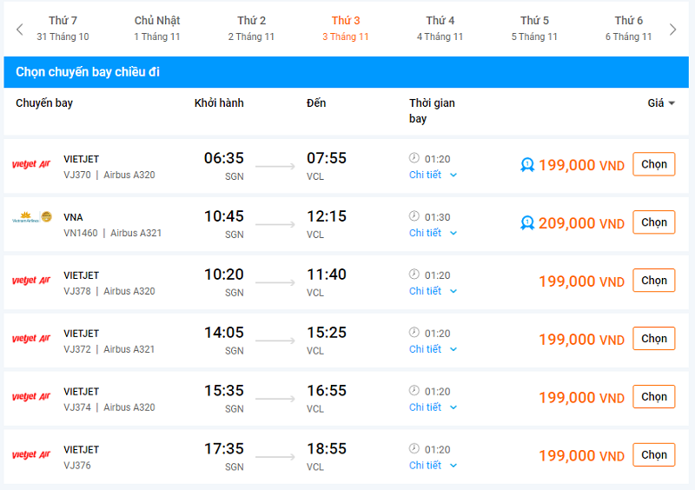Select the Chủ Nhật 1 Tháng 11 tab
The image size is (695, 490).
point(157,29)
